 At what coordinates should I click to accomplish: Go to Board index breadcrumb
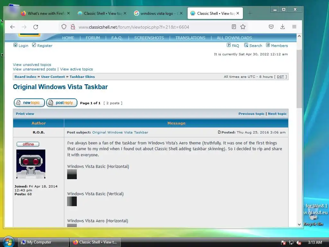[x=25, y=77]
